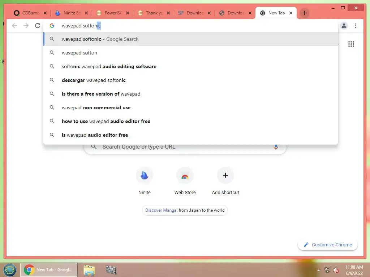Open the Windows Start orb
The image size is (370, 277).
[10, 270]
